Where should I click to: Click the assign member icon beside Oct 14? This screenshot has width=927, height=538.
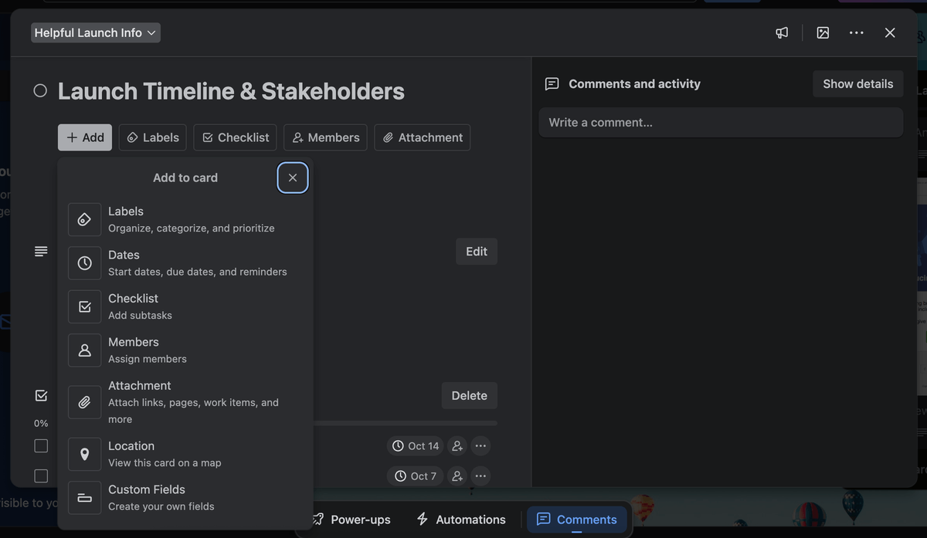coord(457,445)
